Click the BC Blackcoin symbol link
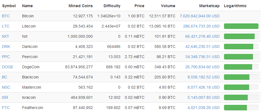The width and height of the screenshot is (261, 112). point(5,77)
